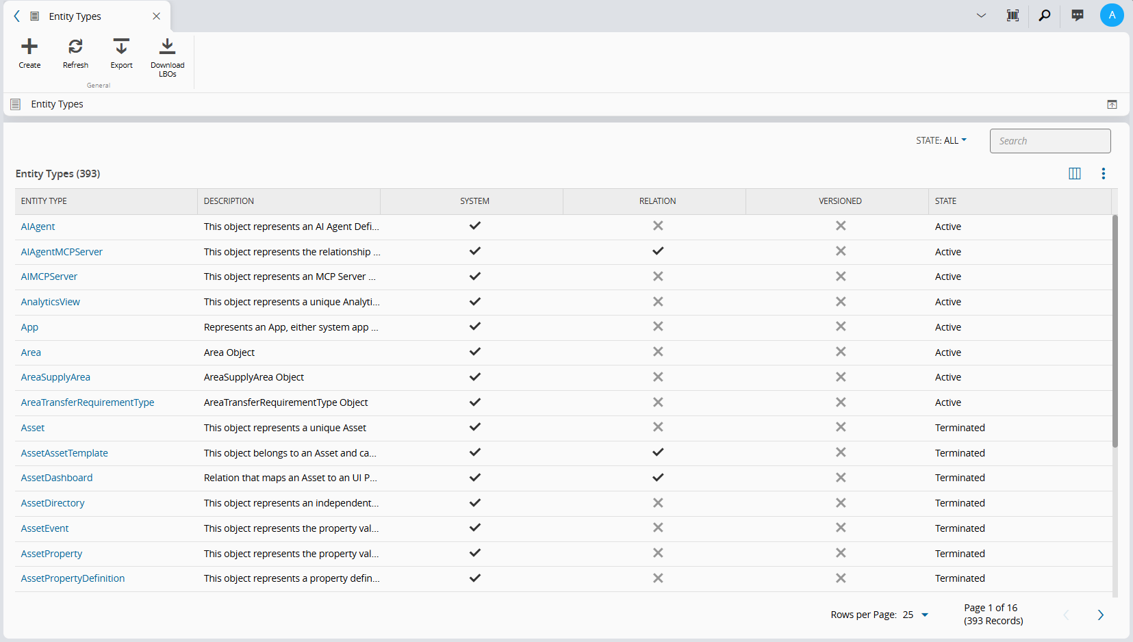Export the entity types
The image size is (1133, 642).
[121, 47]
